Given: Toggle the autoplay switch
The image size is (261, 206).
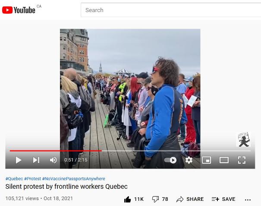Looking at the screenshot, I should (170, 160).
